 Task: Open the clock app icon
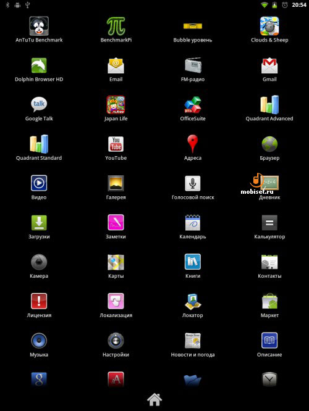click(269, 380)
